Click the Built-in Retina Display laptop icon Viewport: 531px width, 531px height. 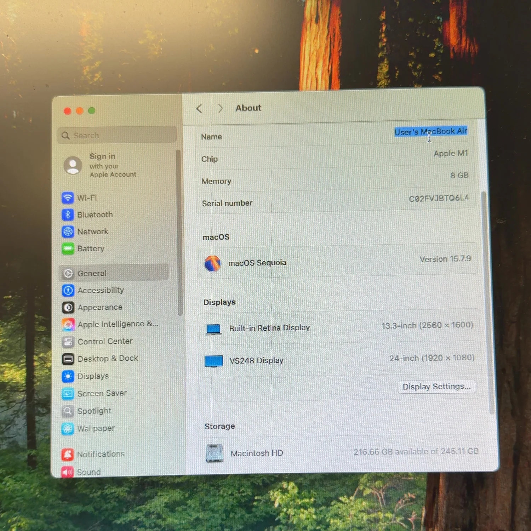point(213,329)
